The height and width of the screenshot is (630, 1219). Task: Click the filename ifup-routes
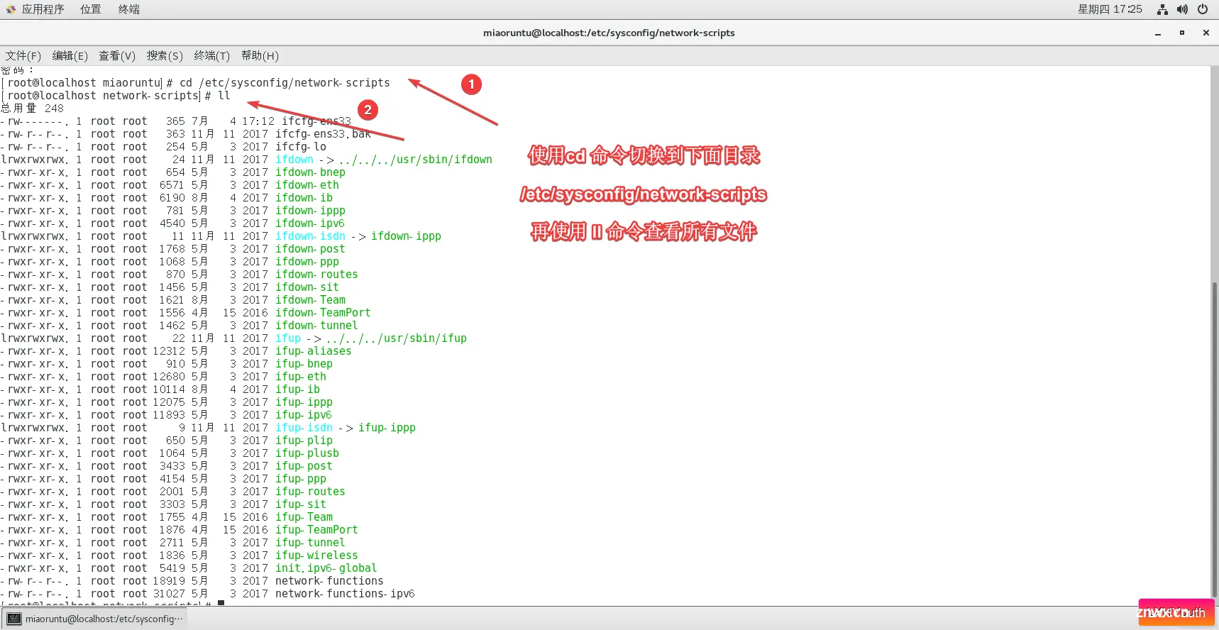tap(310, 492)
